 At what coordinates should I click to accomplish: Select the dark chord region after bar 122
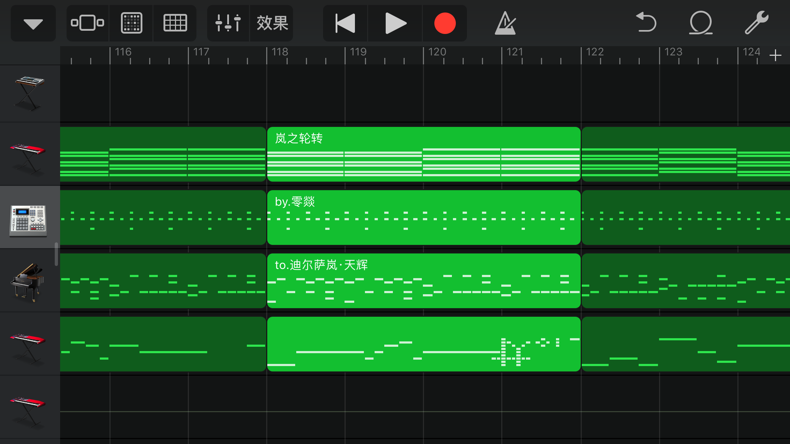click(686, 154)
